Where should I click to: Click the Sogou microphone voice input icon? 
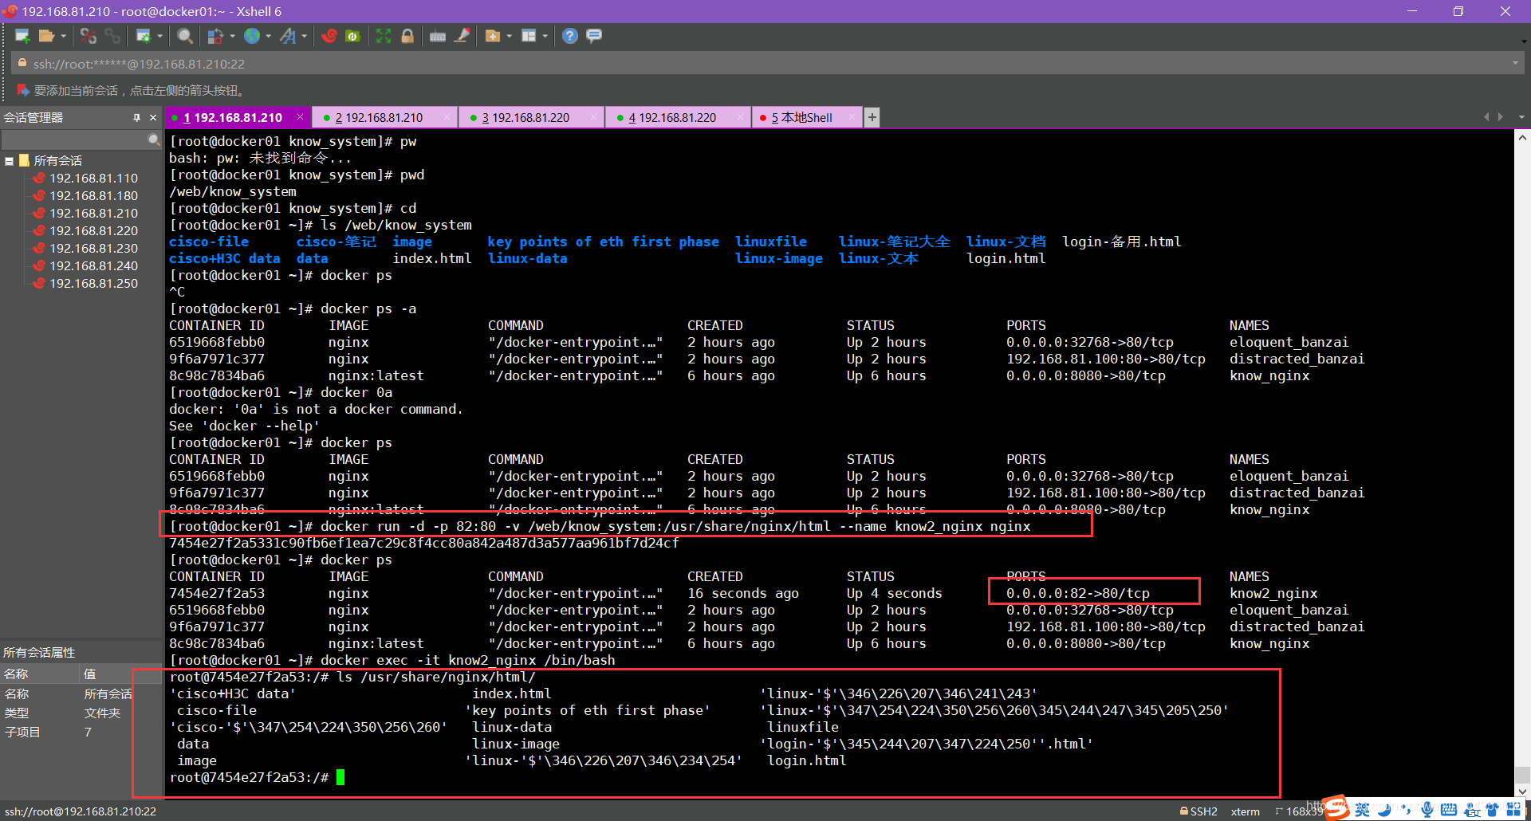pos(1427,810)
